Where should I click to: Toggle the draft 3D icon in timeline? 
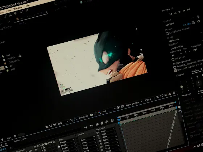91,126
